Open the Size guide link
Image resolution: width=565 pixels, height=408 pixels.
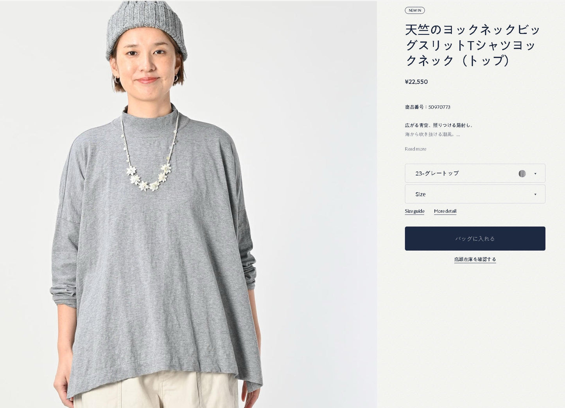[414, 211]
